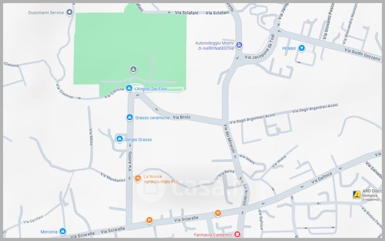385x241 pixels.
Task: Open the Grasso ceramiche shop pin
Action: (x=129, y=117)
